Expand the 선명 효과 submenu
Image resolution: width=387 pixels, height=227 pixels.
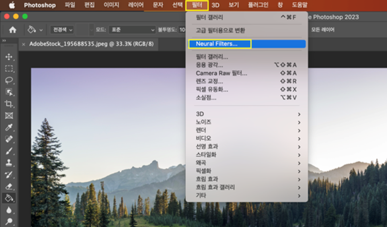pos(247,147)
